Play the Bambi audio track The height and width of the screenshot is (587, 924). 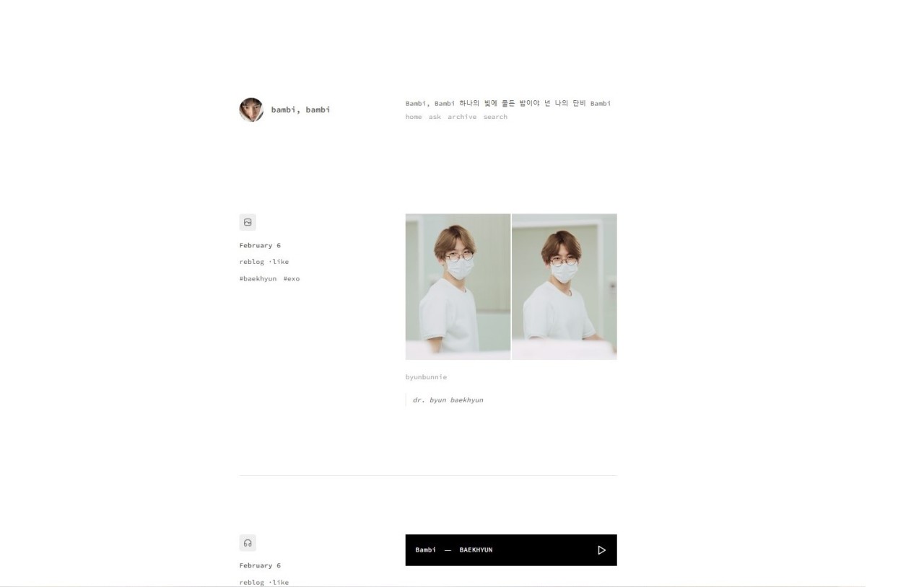[x=601, y=550]
